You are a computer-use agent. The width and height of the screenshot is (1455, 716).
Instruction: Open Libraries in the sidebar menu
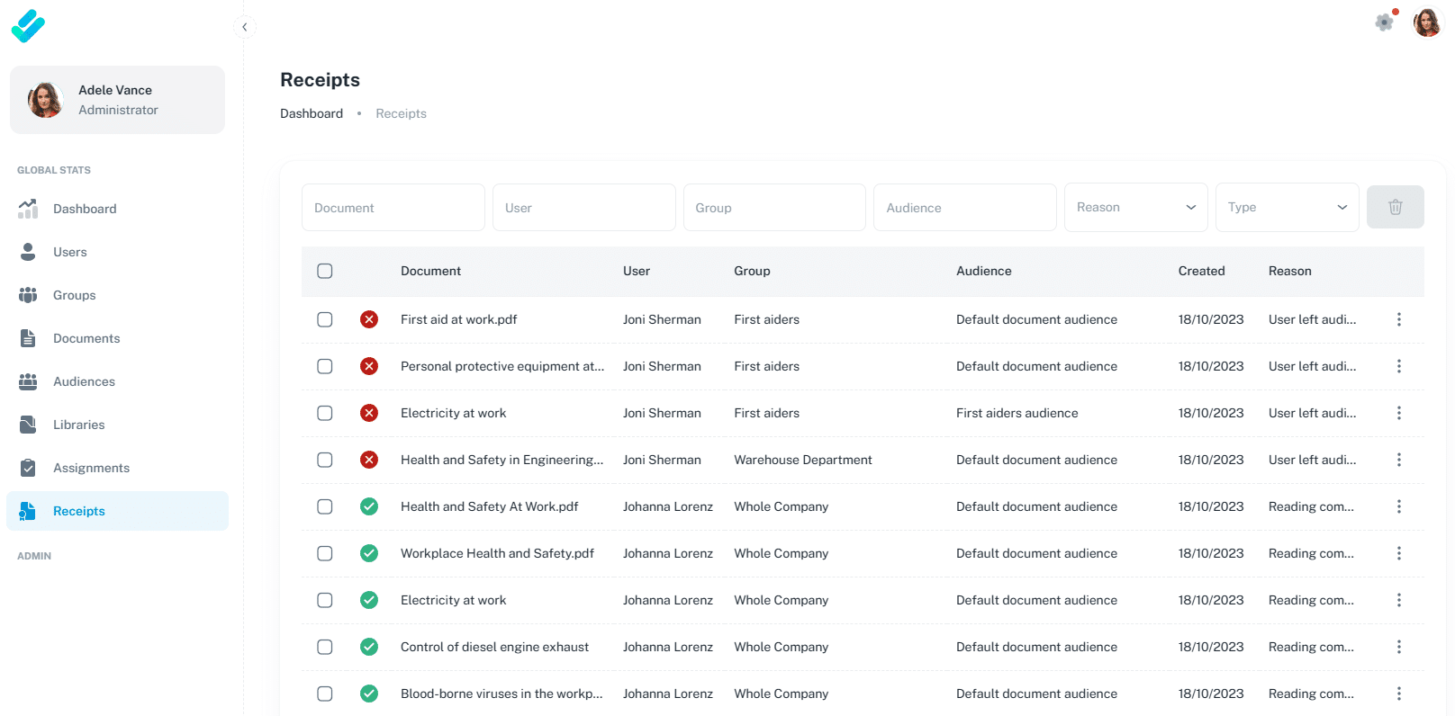click(117, 425)
